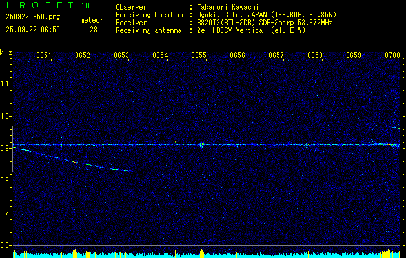Click the 0651 time marker
The height and width of the screenshot is (258, 406).
click(x=44, y=55)
